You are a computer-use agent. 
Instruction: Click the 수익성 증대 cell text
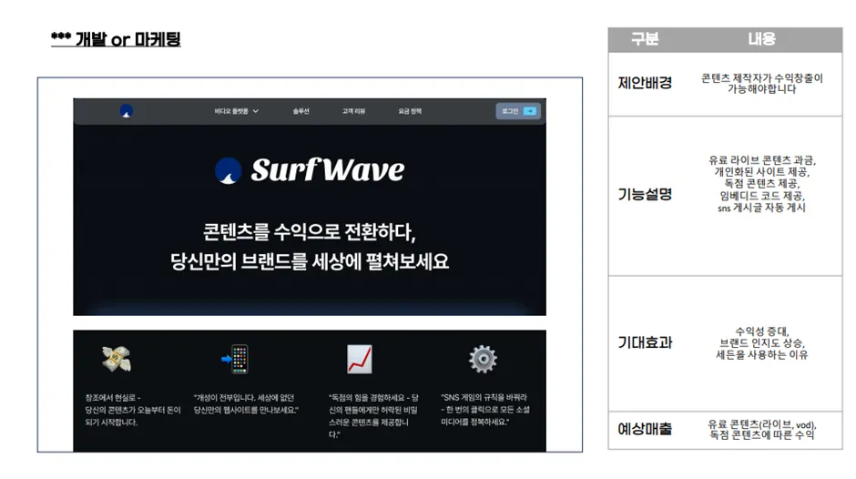point(761,343)
